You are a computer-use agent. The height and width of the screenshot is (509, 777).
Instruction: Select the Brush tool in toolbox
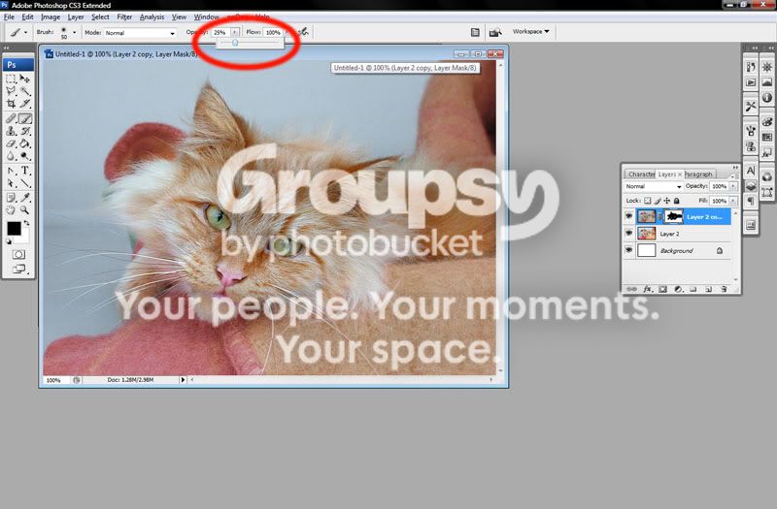(25, 118)
